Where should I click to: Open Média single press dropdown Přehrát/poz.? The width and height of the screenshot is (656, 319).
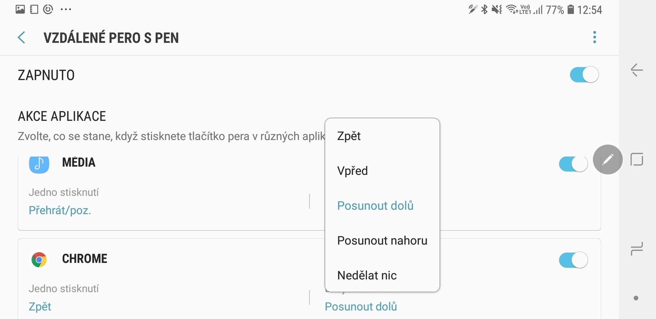[x=60, y=210]
